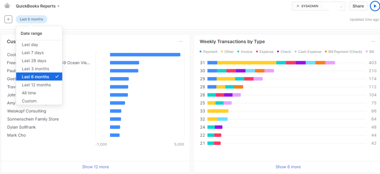Image resolution: width=380 pixels, height=174 pixels.
Task: Click yellow bar for week 33
Action: (218, 111)
